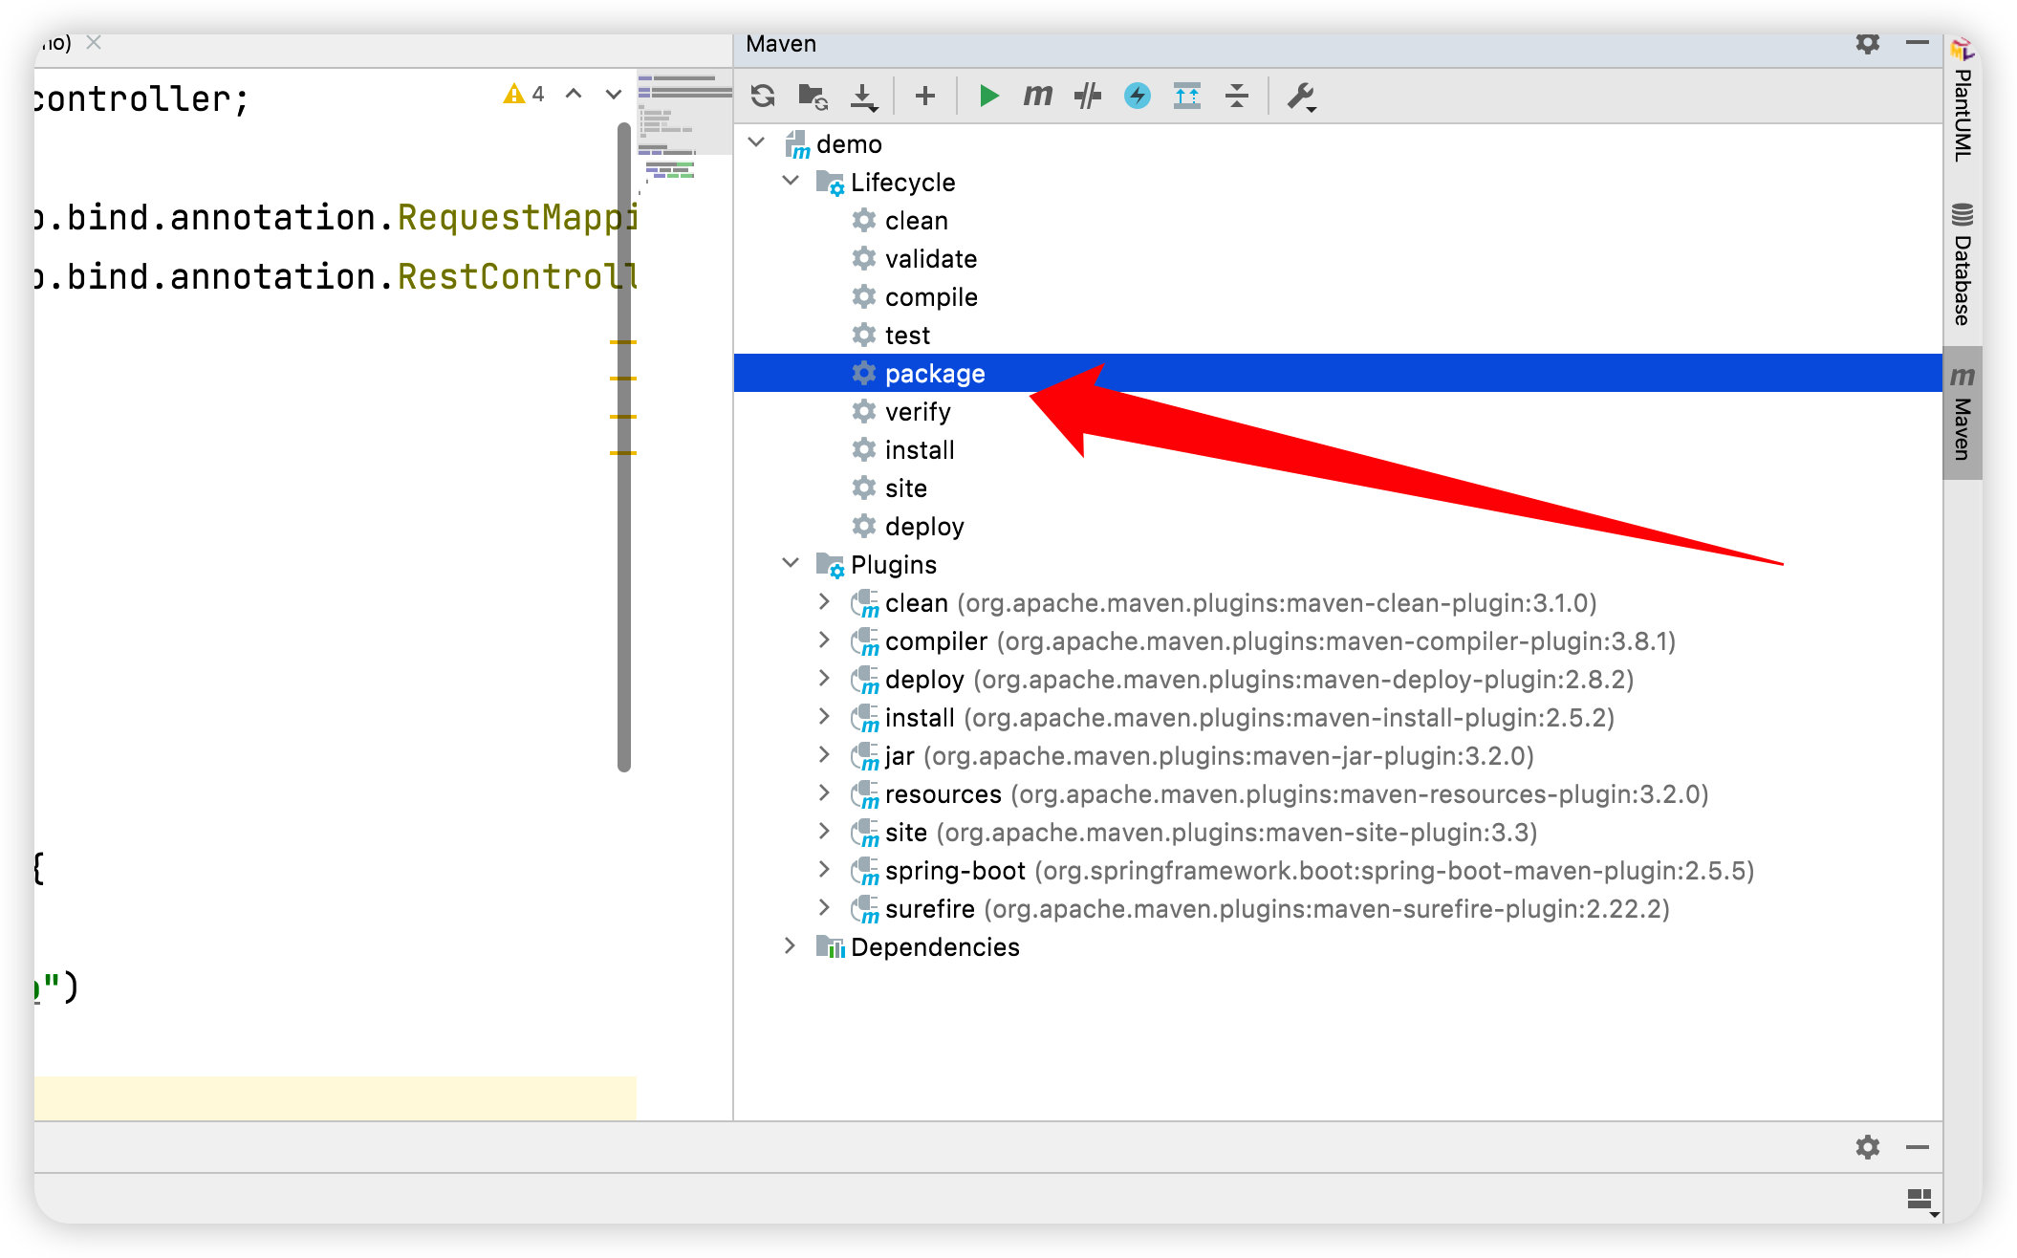Expand the compiler plugin entry
The height and width of the screenshot is (1258, 2017).
click(824, 640)
